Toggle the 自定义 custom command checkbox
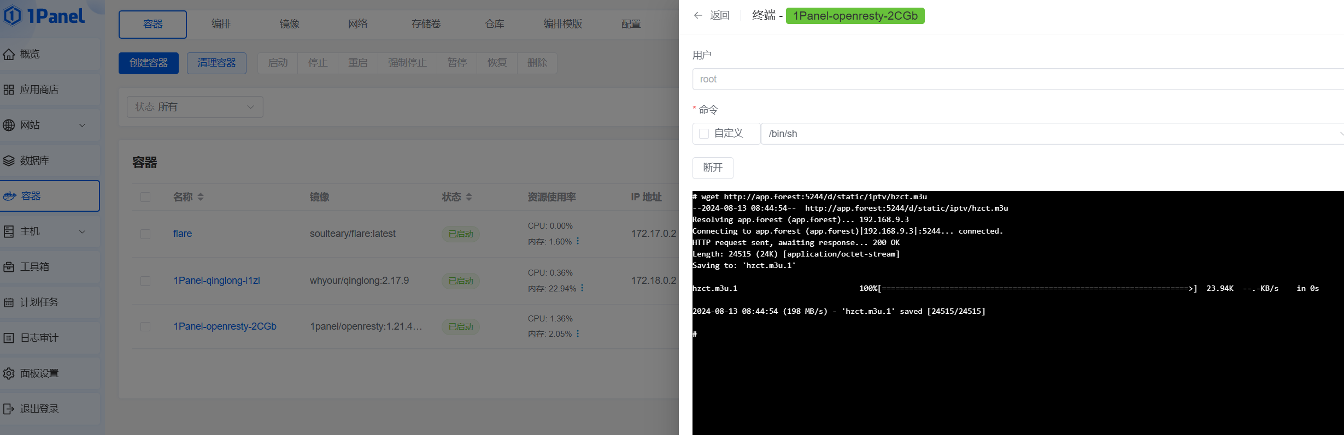1344x435 pixels. (x=704, y=134)
